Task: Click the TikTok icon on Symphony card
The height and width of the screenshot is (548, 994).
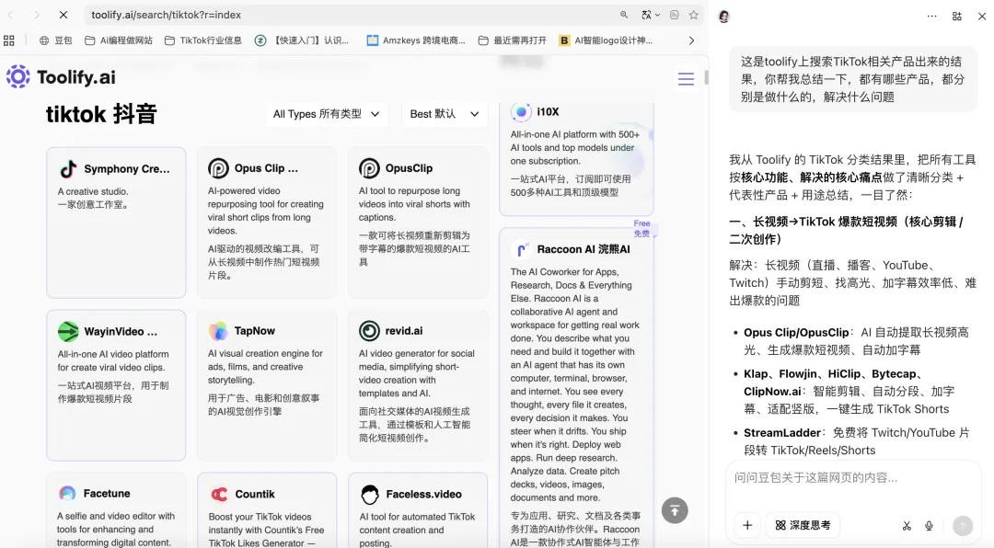Action: coord(68,169)
